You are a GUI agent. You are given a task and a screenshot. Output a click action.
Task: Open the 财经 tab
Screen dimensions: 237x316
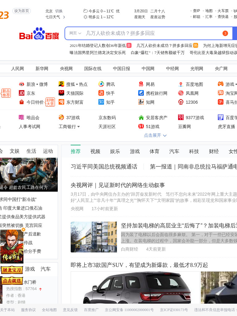(214, 151)
